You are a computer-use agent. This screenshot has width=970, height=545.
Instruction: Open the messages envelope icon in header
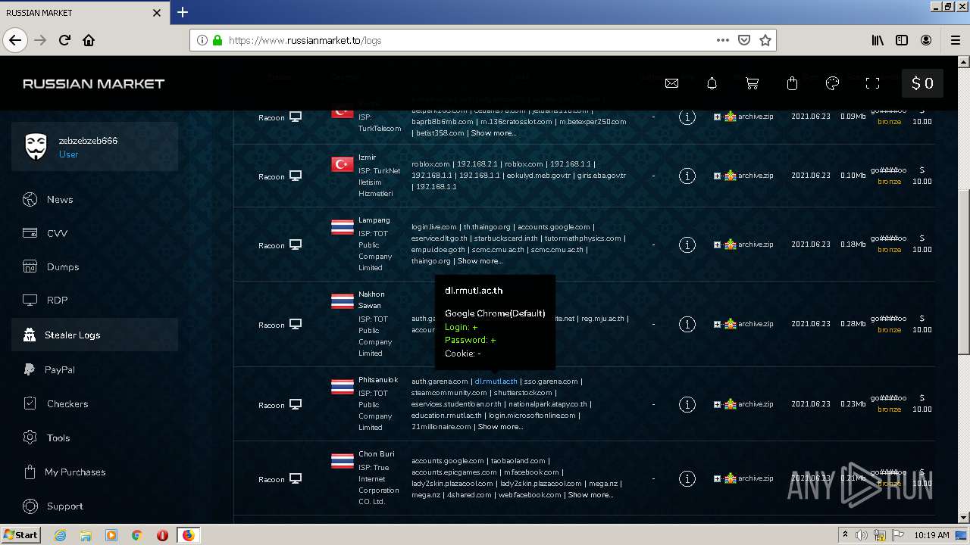click(671, 83)
